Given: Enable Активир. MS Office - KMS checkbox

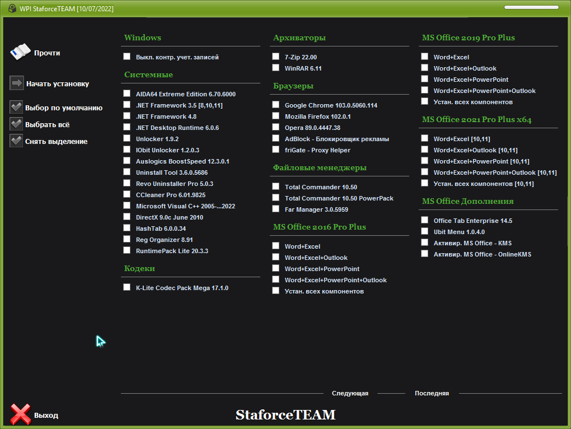Looking at the screenshot, I should pyautogui.click(x=424, y=243).
